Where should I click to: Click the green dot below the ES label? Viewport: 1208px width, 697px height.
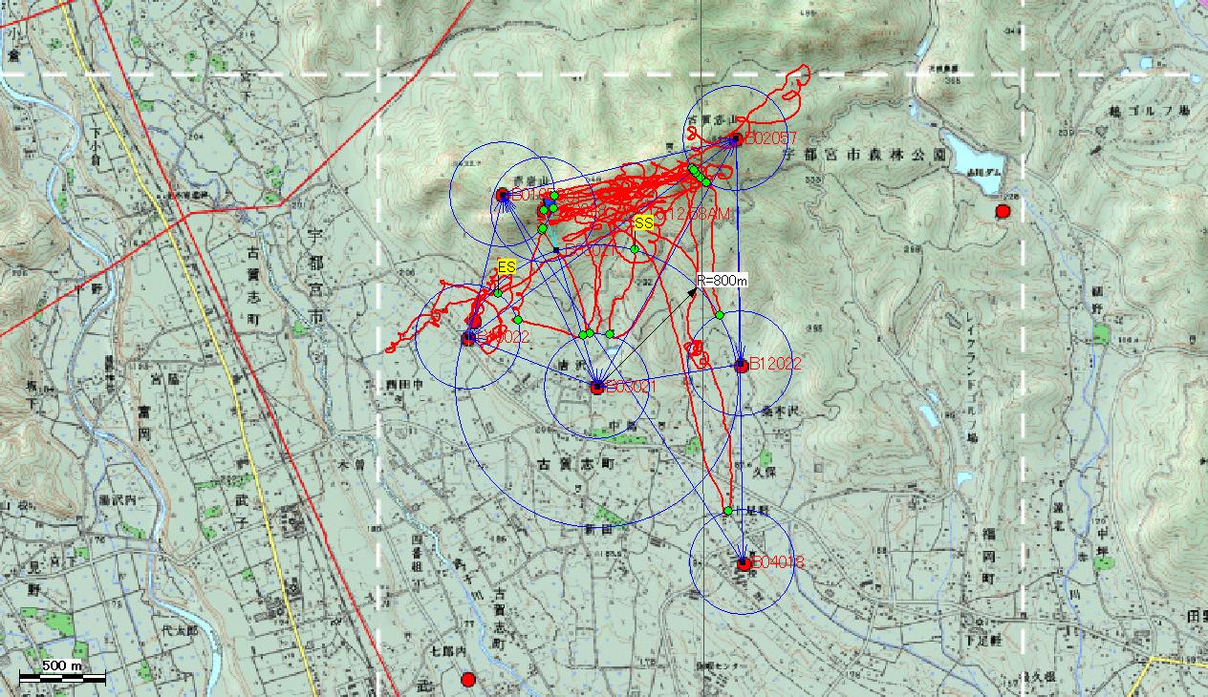point(498,293)
